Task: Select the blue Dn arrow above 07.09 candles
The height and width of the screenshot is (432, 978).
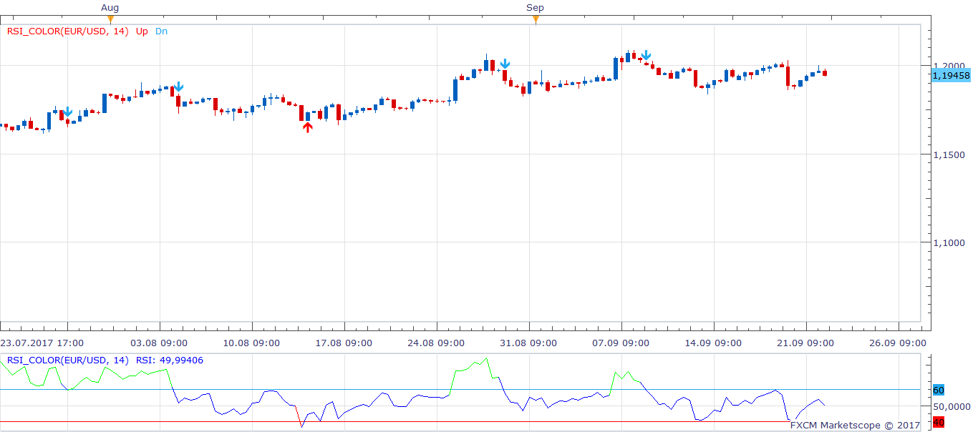Action: click(x=646, y=55)
